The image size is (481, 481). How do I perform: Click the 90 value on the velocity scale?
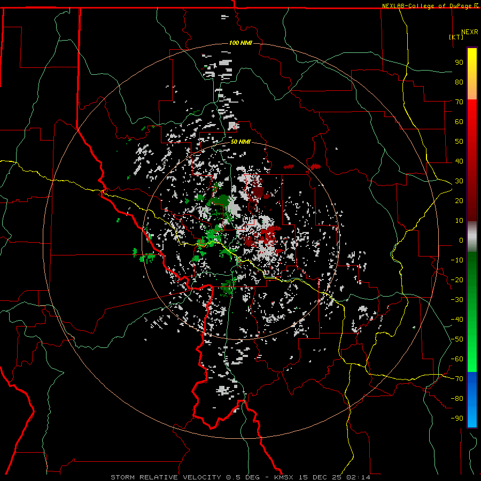[459, 63]
